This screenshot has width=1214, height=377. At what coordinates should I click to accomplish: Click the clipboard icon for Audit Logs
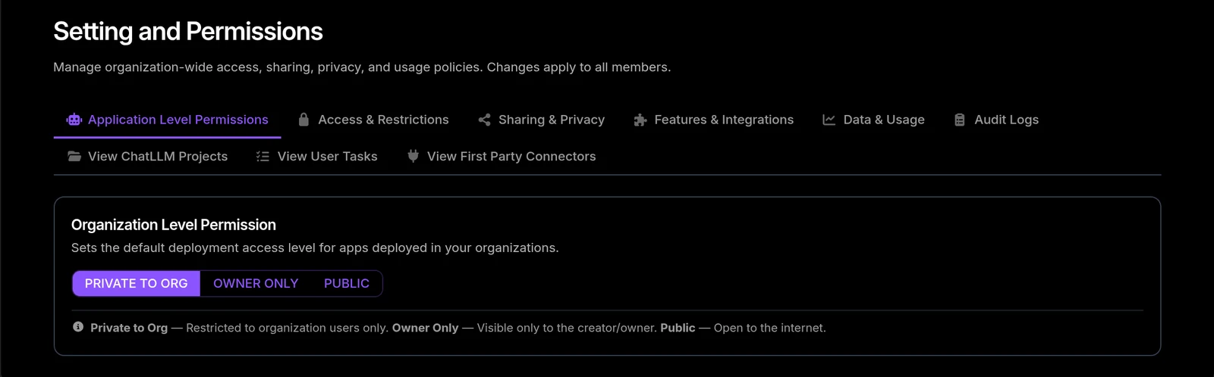point(960,120)
